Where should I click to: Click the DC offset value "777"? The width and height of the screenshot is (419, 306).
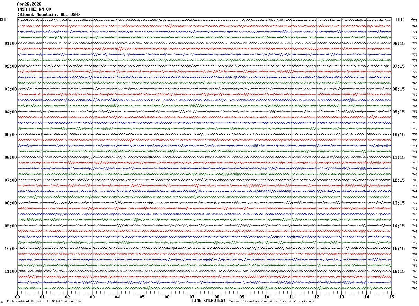[x=415, y=44]
